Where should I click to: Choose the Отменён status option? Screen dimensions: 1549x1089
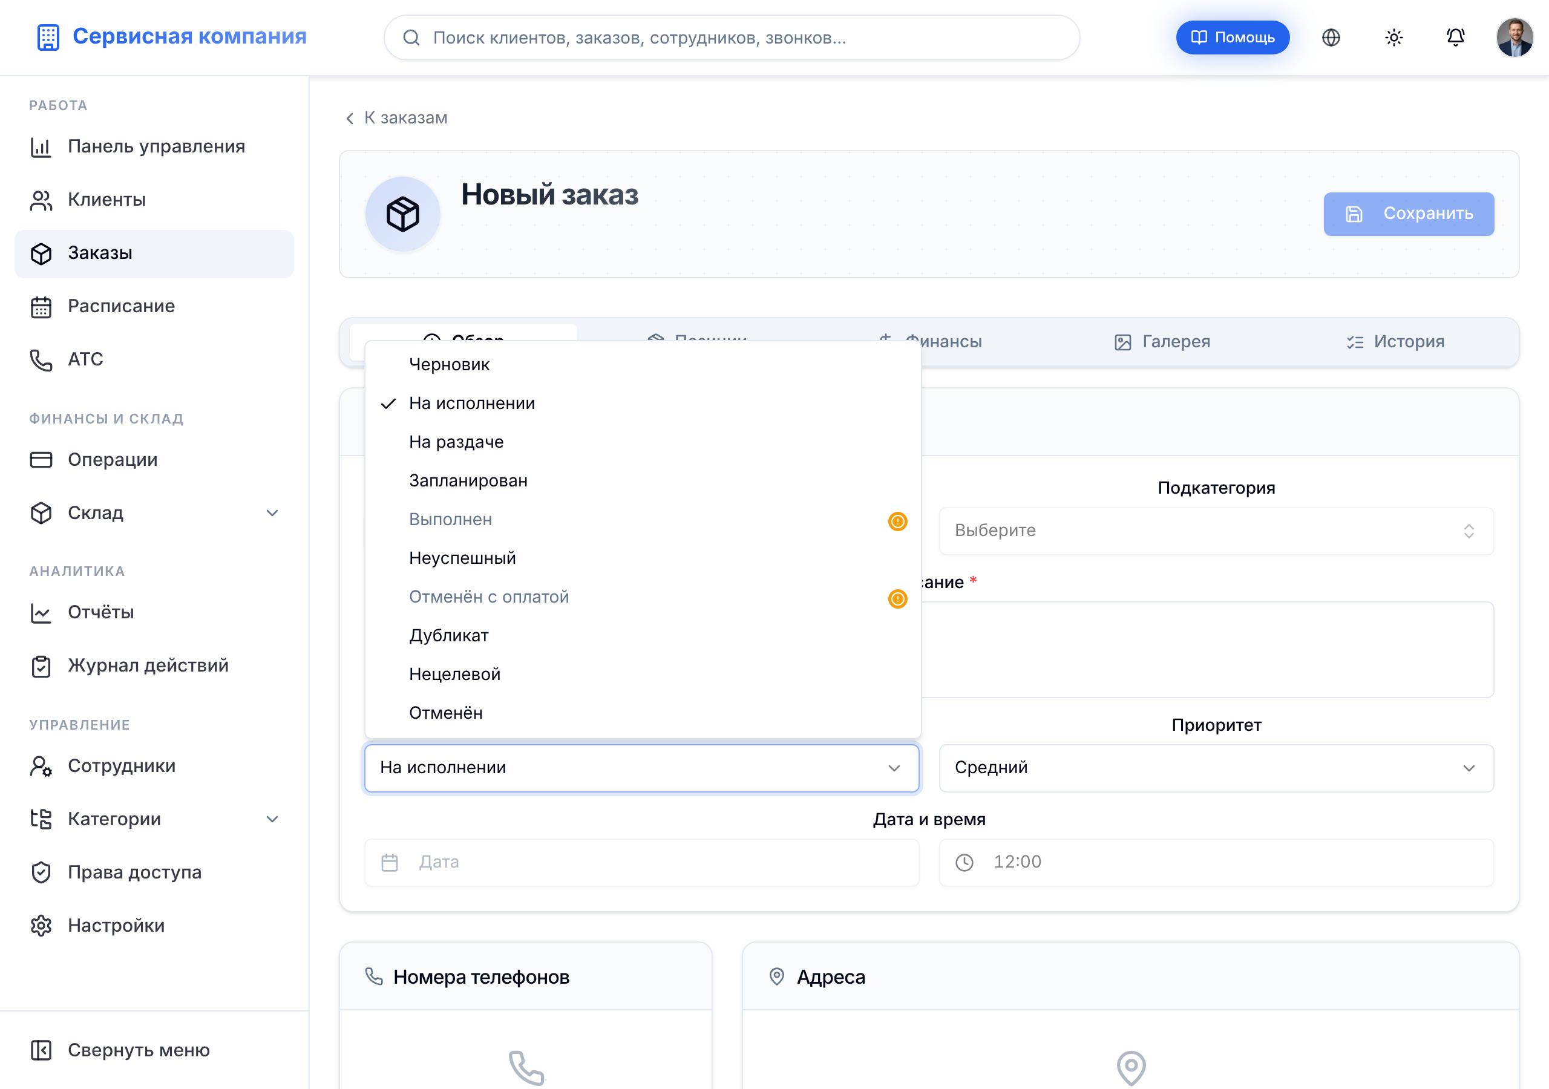click(x=642, y=713)
